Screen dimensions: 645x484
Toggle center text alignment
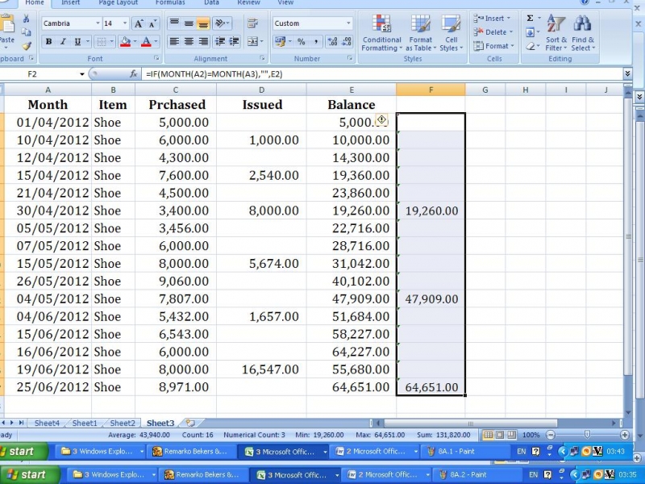click(189, 42)
